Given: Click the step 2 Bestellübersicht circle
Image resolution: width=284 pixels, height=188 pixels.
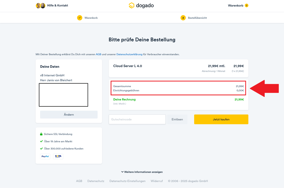Looking at the screenshot, I should click(x=183, y=18).
